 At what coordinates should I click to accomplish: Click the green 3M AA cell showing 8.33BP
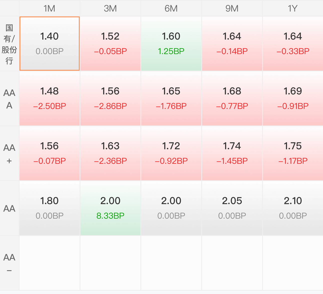[110, 208]
